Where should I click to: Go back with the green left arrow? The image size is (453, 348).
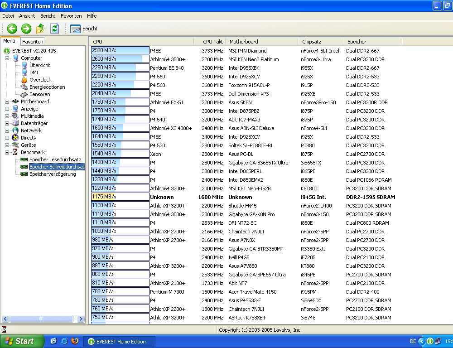pos(12,29)
